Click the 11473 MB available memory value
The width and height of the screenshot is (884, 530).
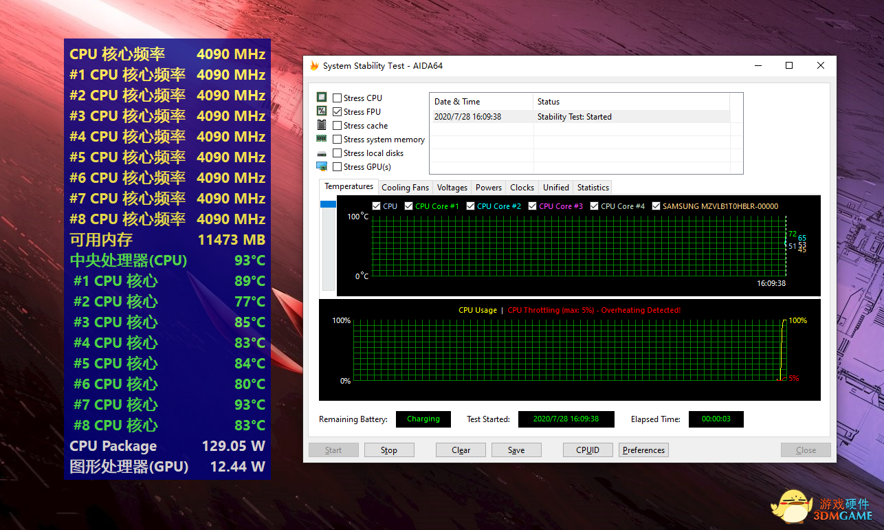(232, 240)
